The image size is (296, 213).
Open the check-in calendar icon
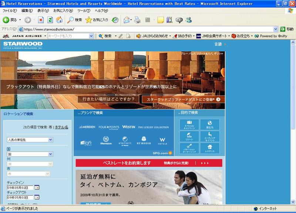pos(37,187)
